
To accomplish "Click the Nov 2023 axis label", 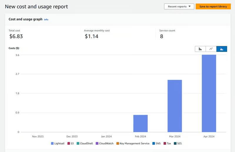I will (38, 136).
